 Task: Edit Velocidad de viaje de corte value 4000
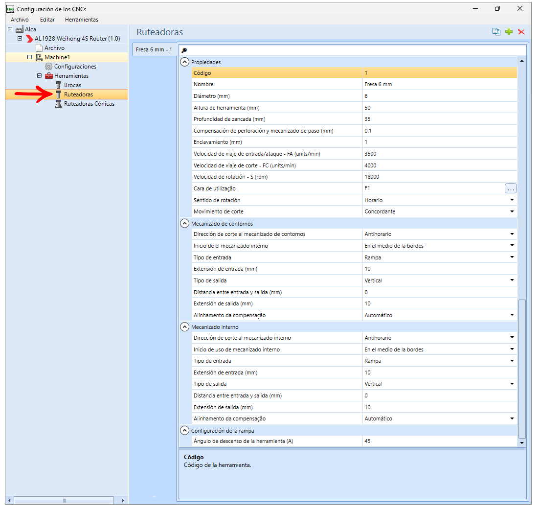point(440,165)
